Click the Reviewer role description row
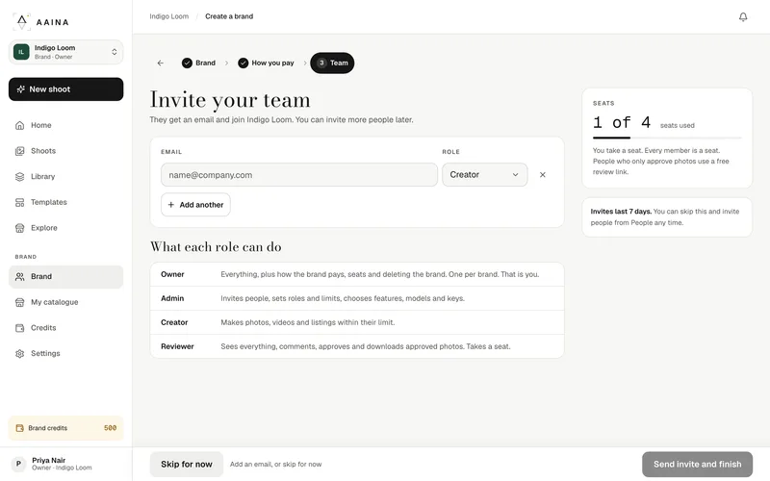The image size is (770, 481). click(x=357, y=346)
